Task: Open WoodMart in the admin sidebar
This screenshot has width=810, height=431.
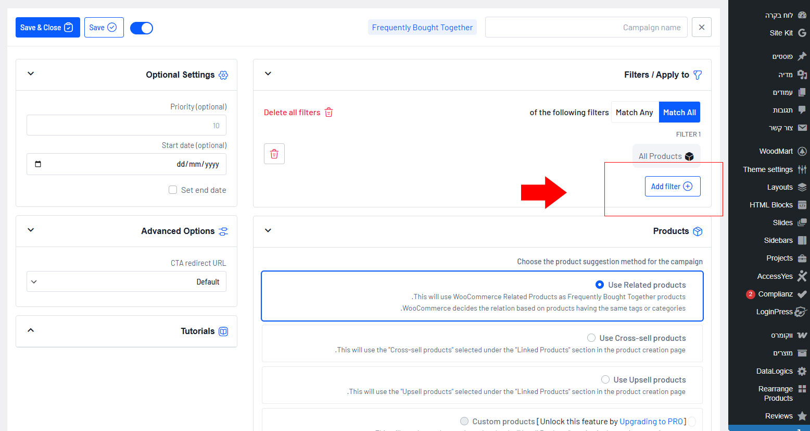Action: tap(776, 151)
